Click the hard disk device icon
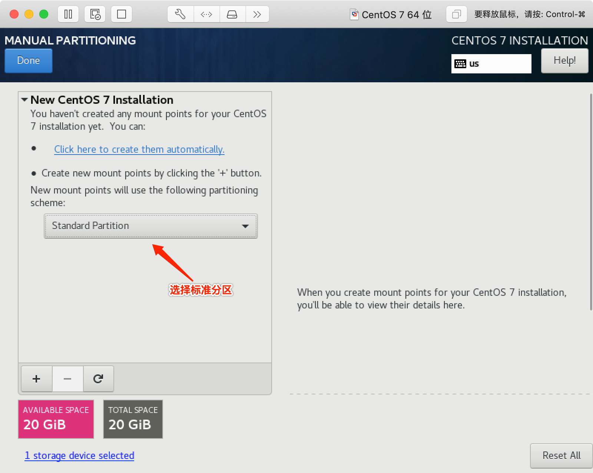 coord(232,14)
